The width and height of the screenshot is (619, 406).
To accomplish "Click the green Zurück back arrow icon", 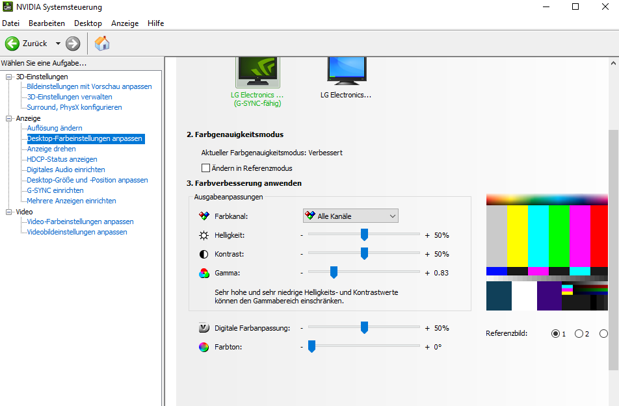I will [x=12, y=44].
